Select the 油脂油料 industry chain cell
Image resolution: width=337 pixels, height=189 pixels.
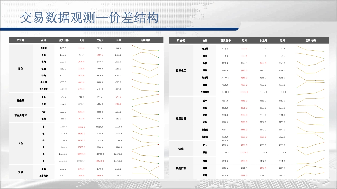click(181, 118)
